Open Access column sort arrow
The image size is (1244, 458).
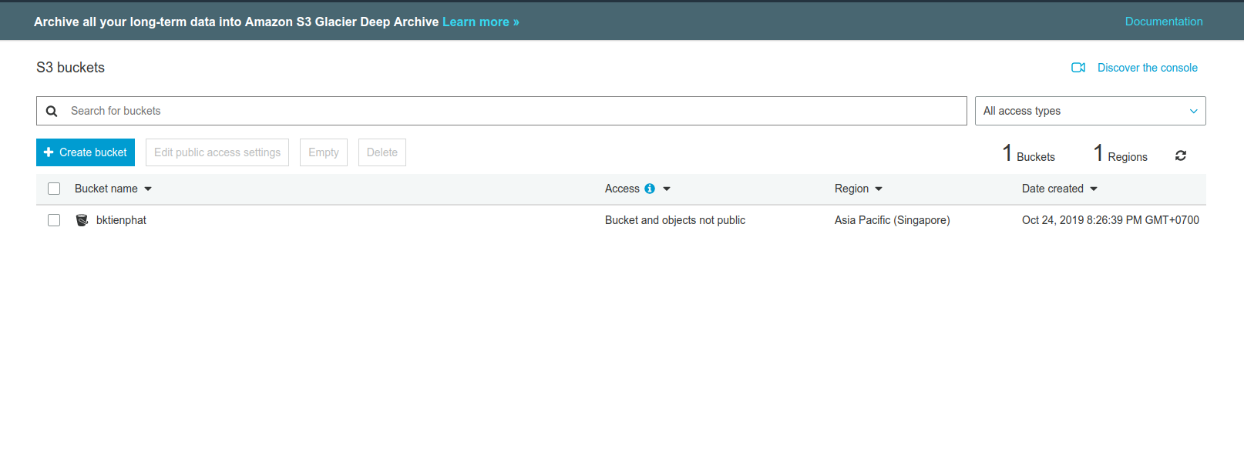(x=667, y=189)
